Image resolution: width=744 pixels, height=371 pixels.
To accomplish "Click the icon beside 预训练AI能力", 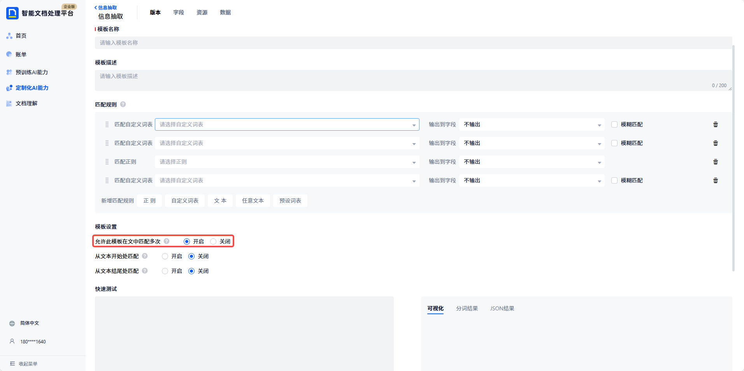I will point(9,72).
